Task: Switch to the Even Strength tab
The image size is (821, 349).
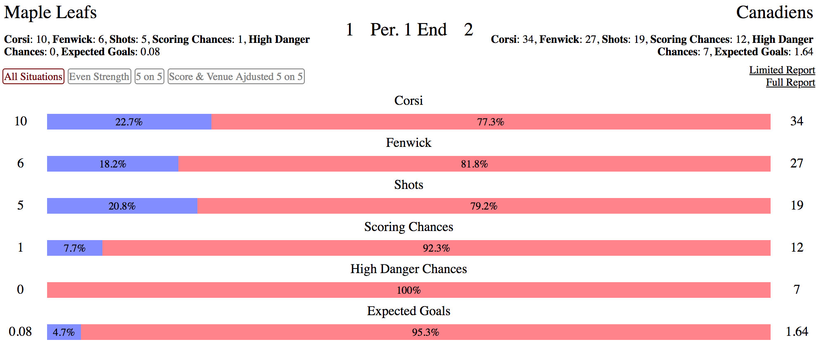Action: coord(99,76)
